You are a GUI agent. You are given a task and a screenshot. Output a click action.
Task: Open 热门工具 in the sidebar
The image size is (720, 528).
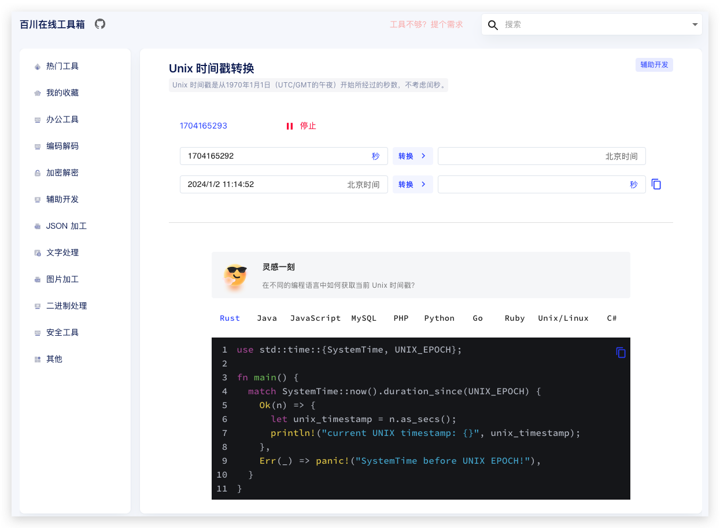click(62, 66)
